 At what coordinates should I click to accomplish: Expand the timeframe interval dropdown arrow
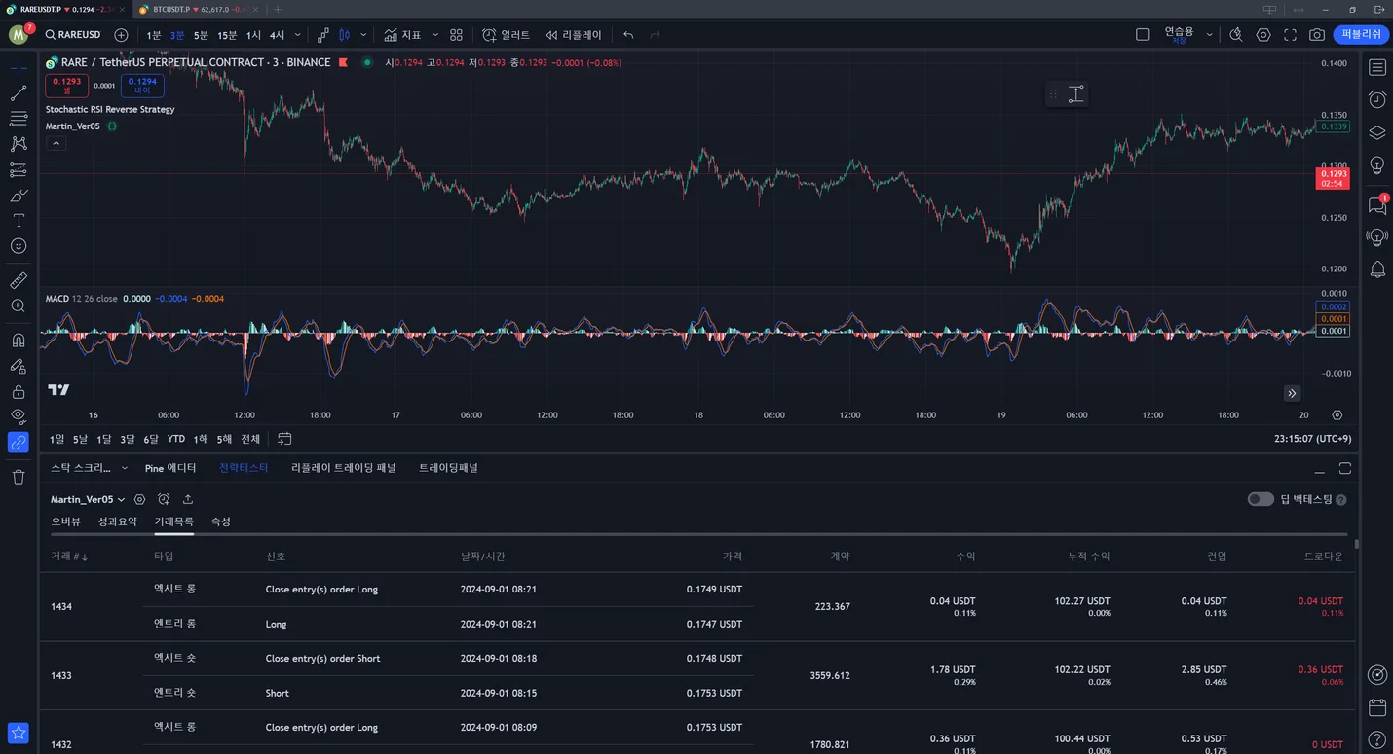(x=298, y=35)
